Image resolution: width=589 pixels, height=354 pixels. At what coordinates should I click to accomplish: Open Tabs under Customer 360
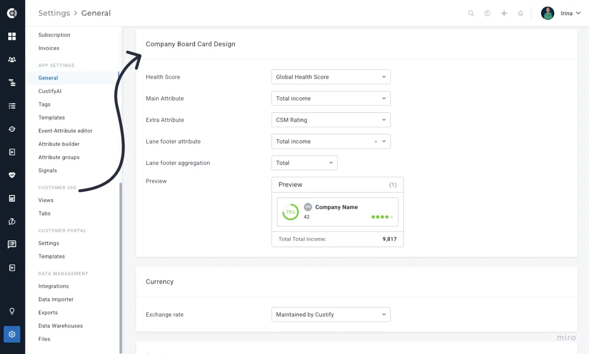(x=44, y=214)
